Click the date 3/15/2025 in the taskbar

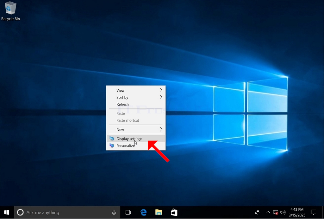click(x=297, y=215)
